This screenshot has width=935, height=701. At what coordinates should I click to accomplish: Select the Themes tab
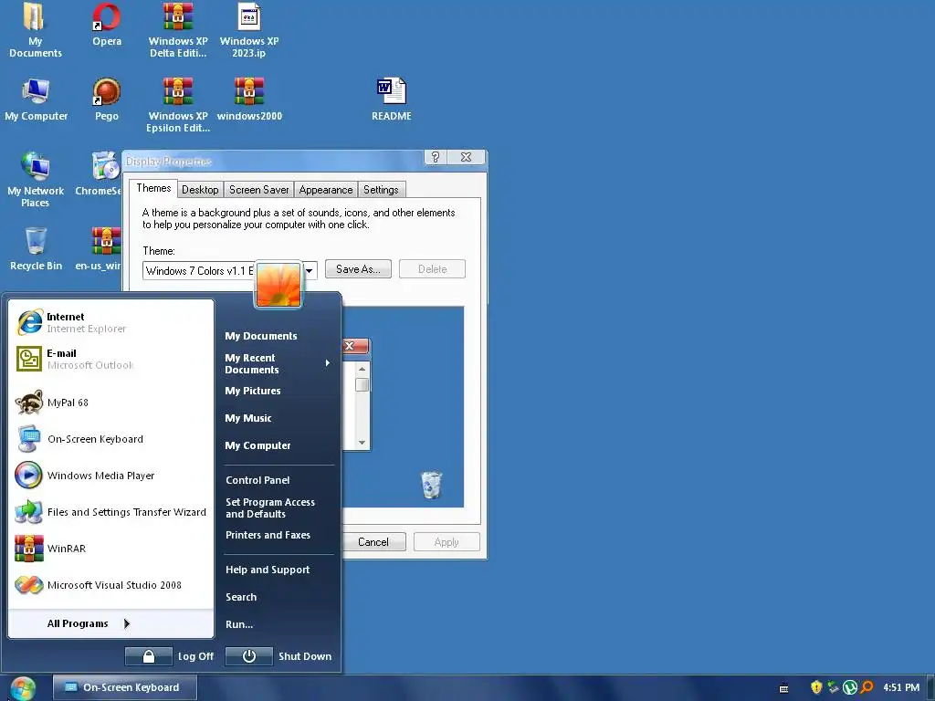point(153,188)
